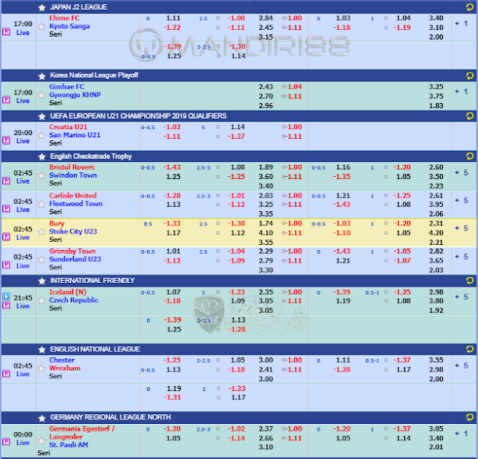Viewport: 478px width, 459px height.
Task: Select Wrexham first-half 1X2 odds 2.98
Action: pos(436,369)
